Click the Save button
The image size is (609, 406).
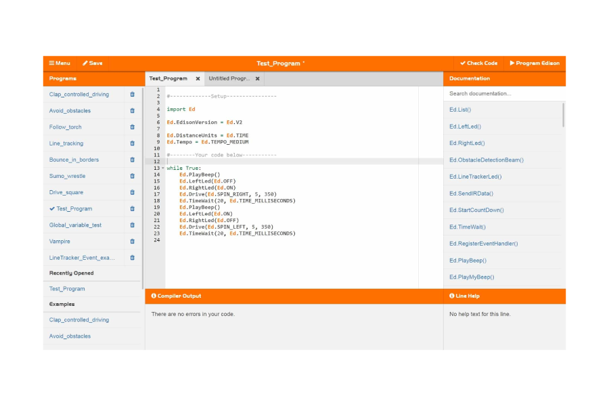(93, 63)
